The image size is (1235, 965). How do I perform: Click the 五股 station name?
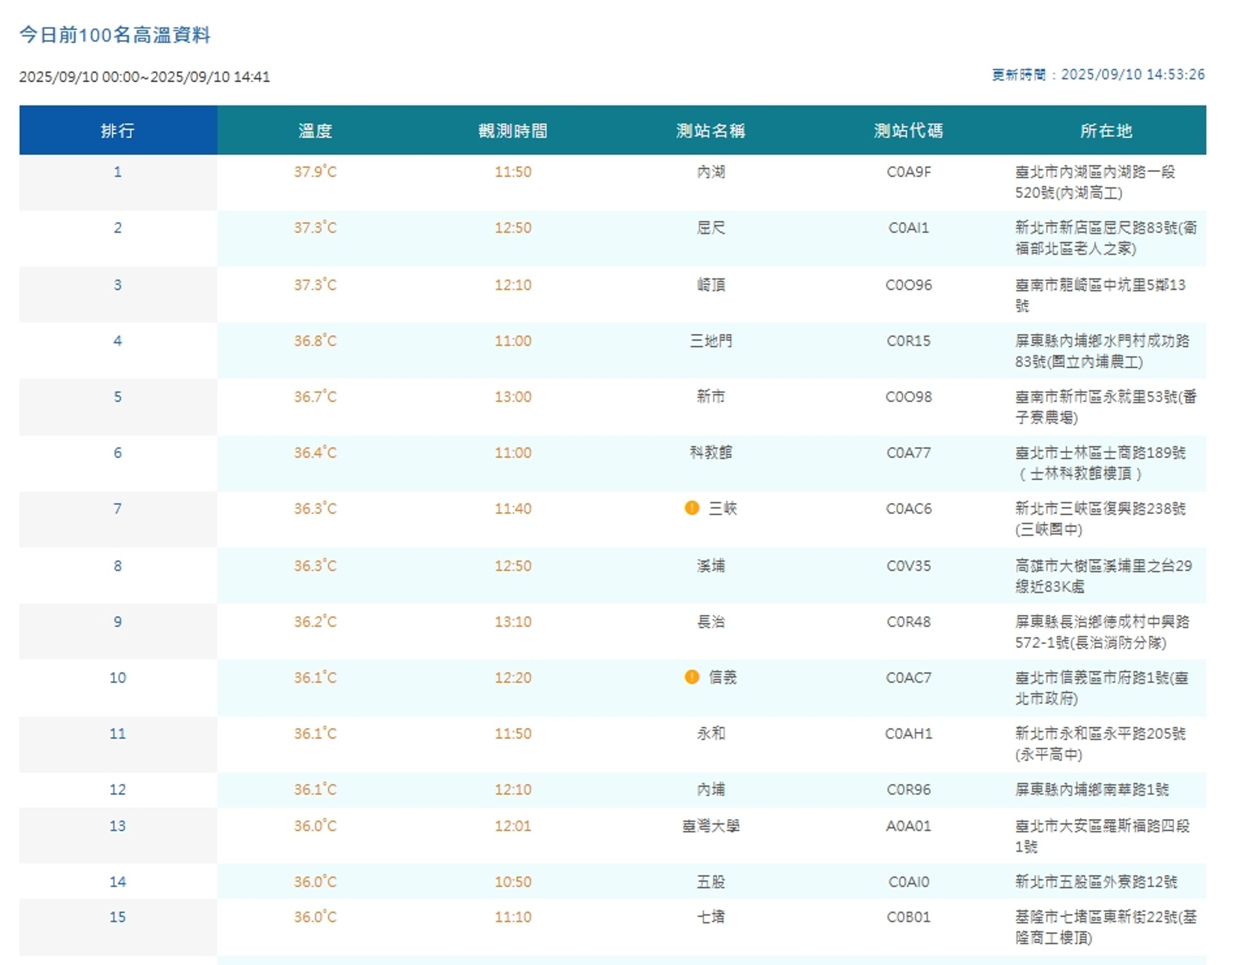[x=711, y=882]
